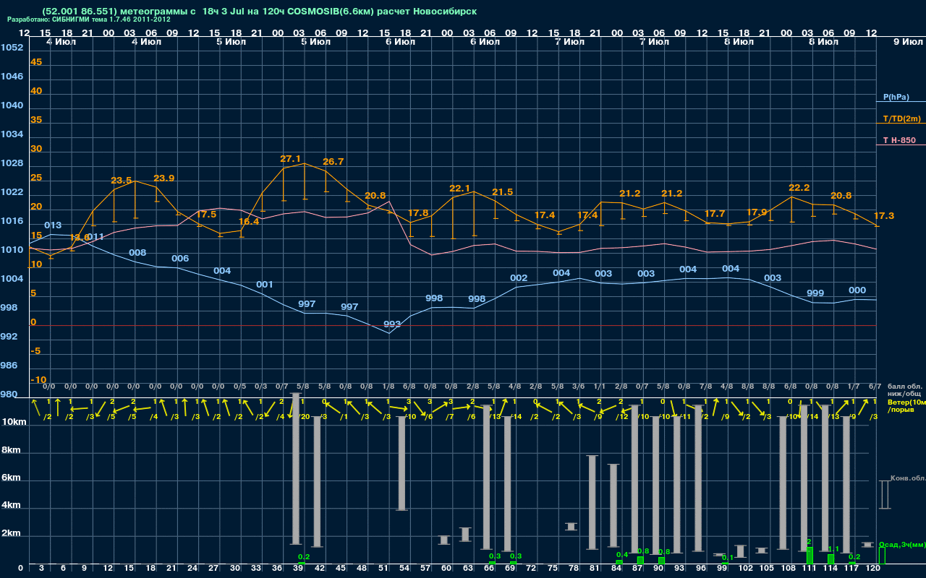Image resolution: width=926 pixels, height=578 pixels.
Task: Click the 000 pressure label
Action: [857, 290]
